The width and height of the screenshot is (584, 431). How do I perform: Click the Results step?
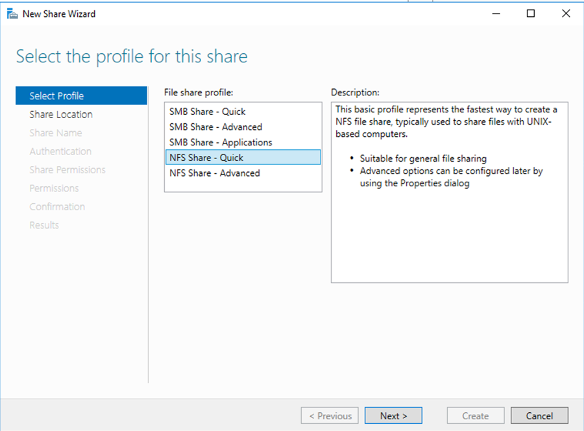[x=44, y=225]
